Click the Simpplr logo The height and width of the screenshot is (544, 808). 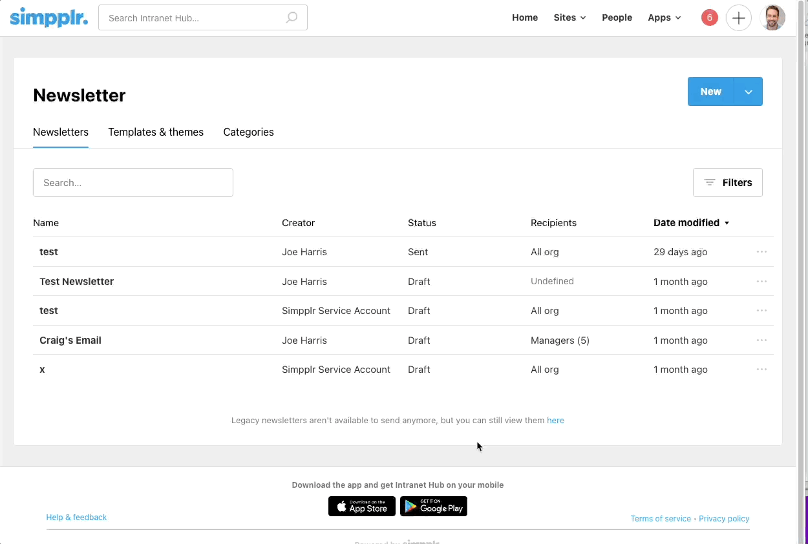48,17
